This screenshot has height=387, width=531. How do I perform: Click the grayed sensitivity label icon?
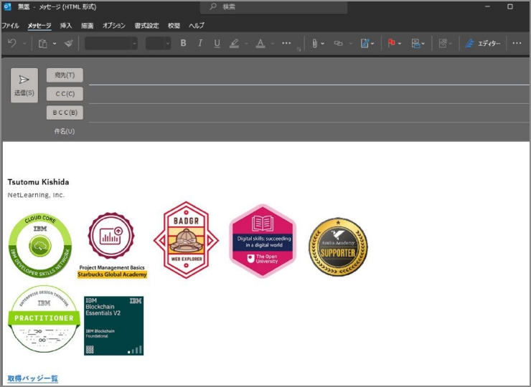[443, 43]
